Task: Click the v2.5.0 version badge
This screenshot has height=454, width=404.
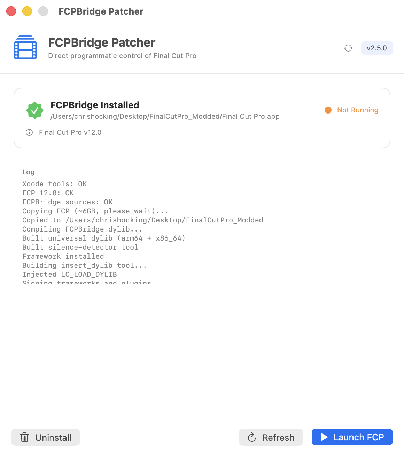Action: [x=377, y=48]
